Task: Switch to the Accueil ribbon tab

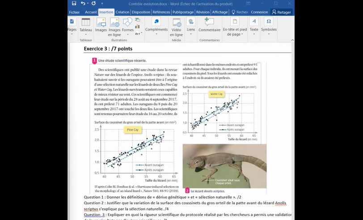Action: click(x=91, y=12)
